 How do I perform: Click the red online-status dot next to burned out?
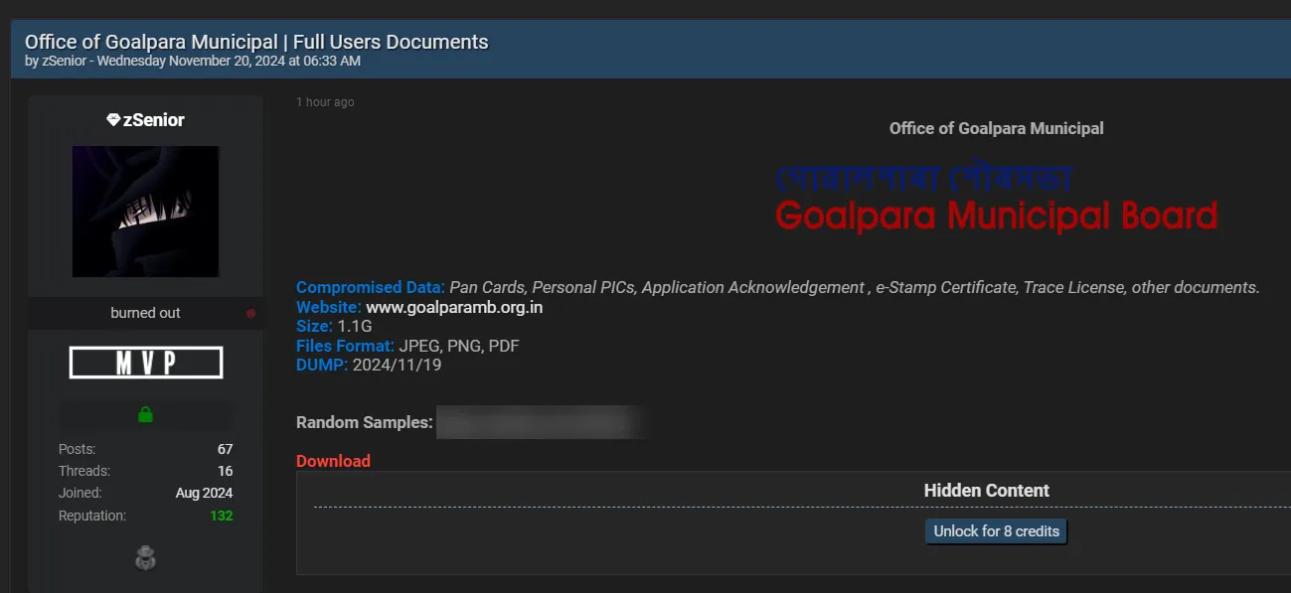click(x=249, y=312)
